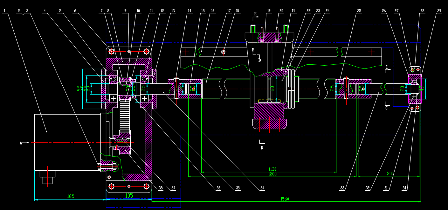Select the 200 dimension text

[391, 174]
